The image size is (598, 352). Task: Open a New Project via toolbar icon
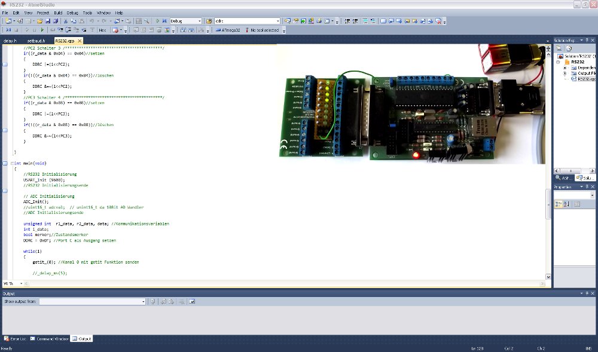coord(8,21)
